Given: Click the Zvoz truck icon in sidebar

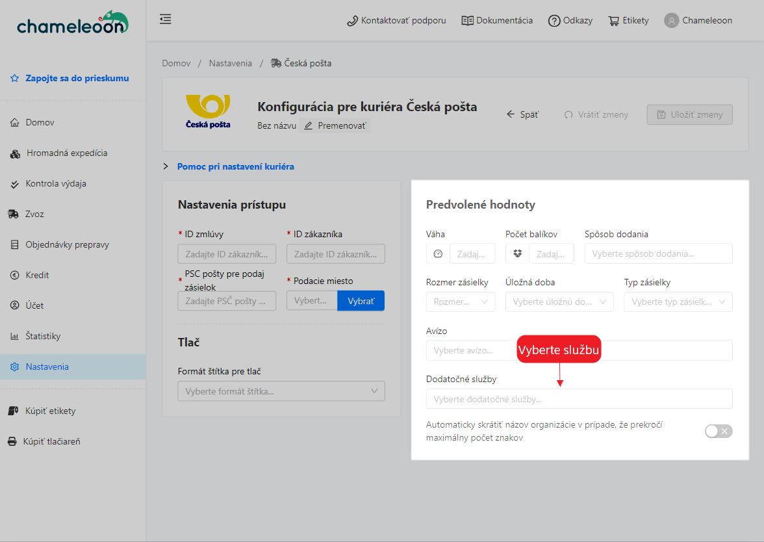Looking at the screenshot, I should point(13,214).
